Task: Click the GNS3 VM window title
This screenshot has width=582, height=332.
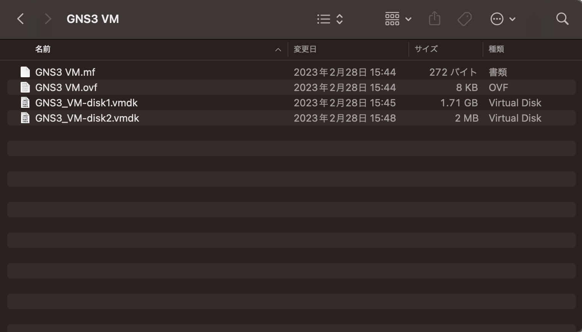Action: coord(93,19)
